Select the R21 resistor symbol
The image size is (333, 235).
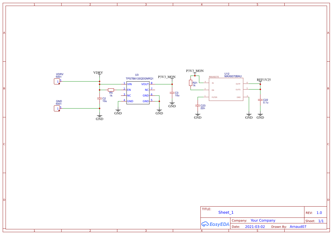(x=191, y=83)
